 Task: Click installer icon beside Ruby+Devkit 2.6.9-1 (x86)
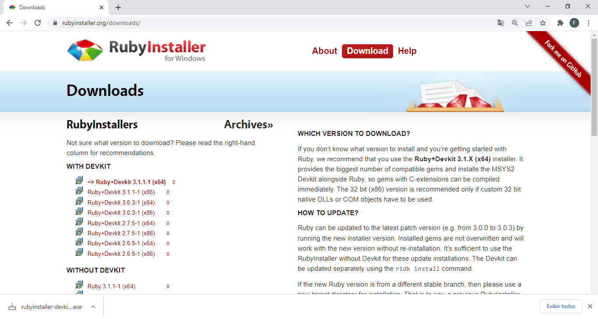(x=79, y=252)
